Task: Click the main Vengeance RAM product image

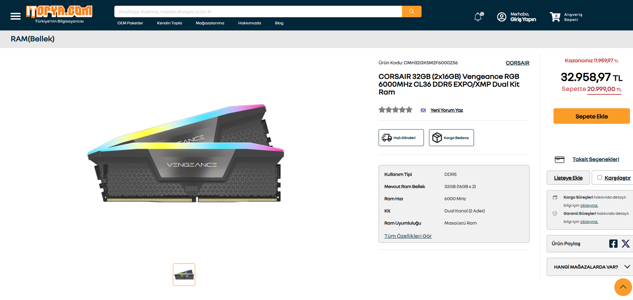Action: 186,153
